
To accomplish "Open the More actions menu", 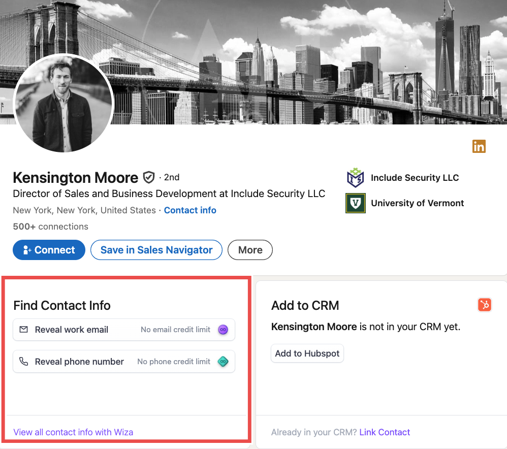I will [x=250, y=250].
